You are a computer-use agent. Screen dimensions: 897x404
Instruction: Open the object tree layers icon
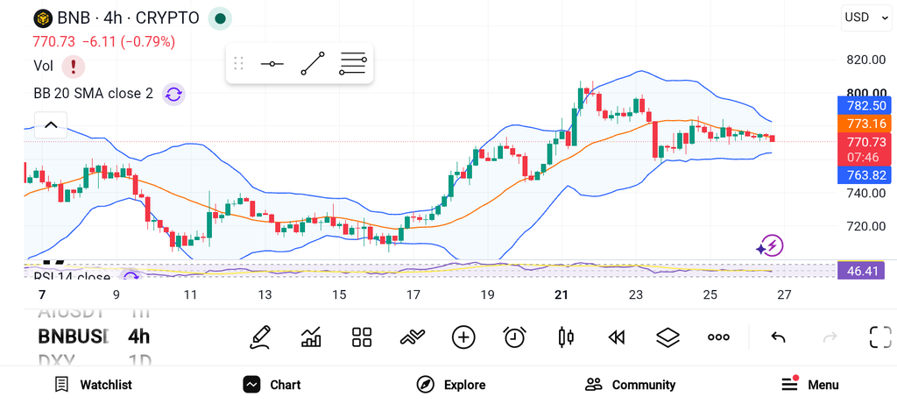coord(667,337)
